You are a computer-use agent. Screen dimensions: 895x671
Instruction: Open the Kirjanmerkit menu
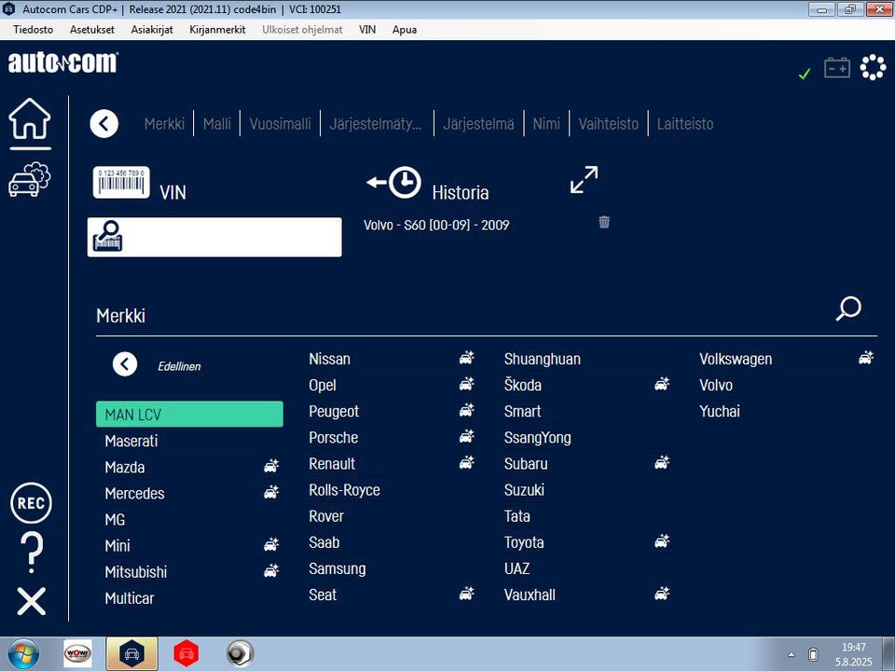pyautogui.click(x=217, y=30)
